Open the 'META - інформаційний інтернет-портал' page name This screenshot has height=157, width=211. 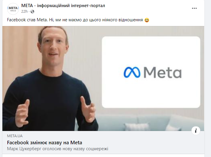(x=63, y=6)
